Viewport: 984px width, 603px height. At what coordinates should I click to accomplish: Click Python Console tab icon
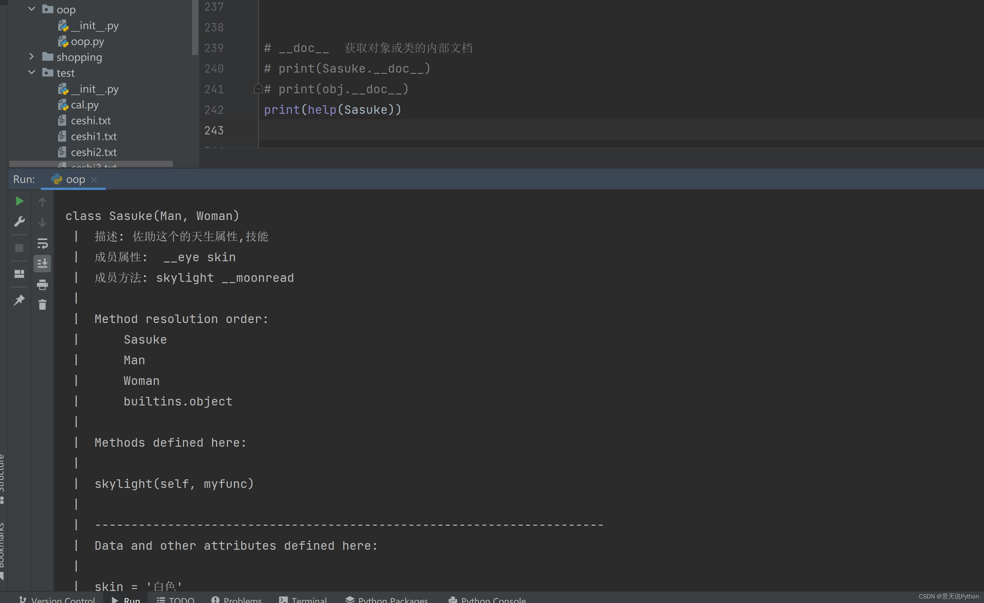click(453, 600)
